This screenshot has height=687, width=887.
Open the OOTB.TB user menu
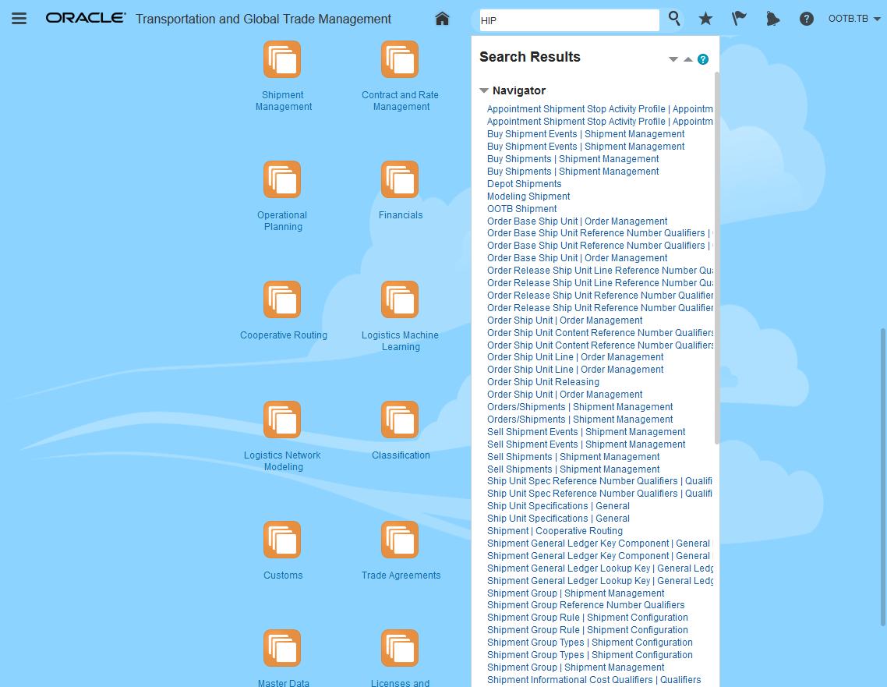coord(854,19)
